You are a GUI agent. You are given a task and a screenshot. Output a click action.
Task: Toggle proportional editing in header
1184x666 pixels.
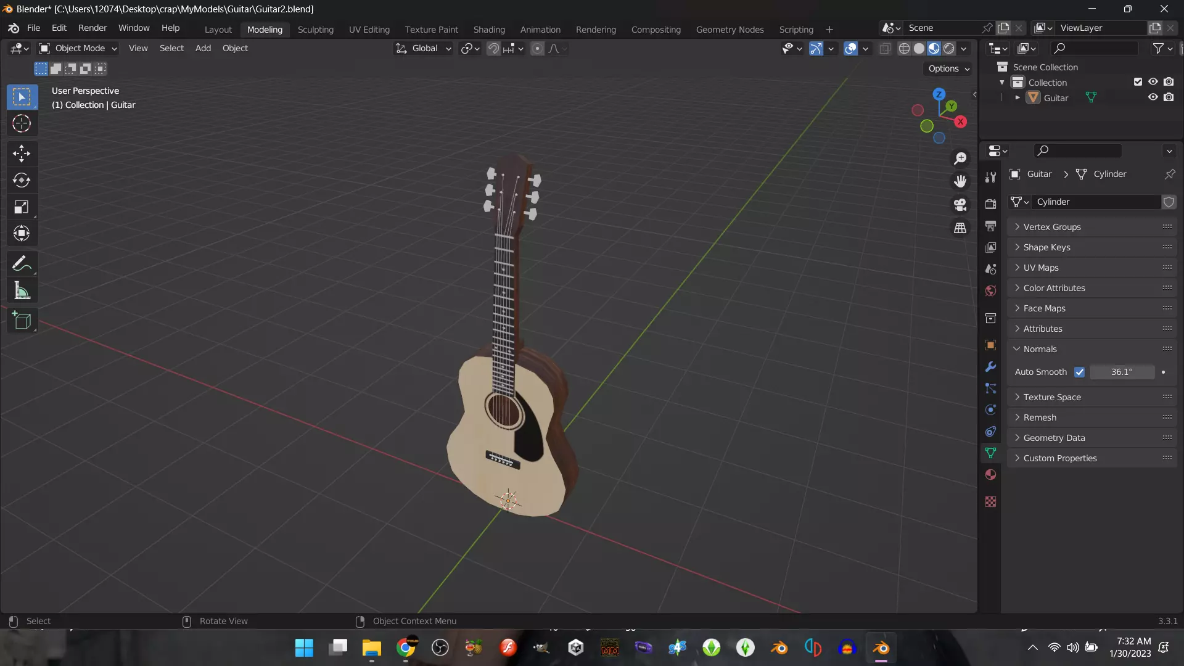click(538, 48)
